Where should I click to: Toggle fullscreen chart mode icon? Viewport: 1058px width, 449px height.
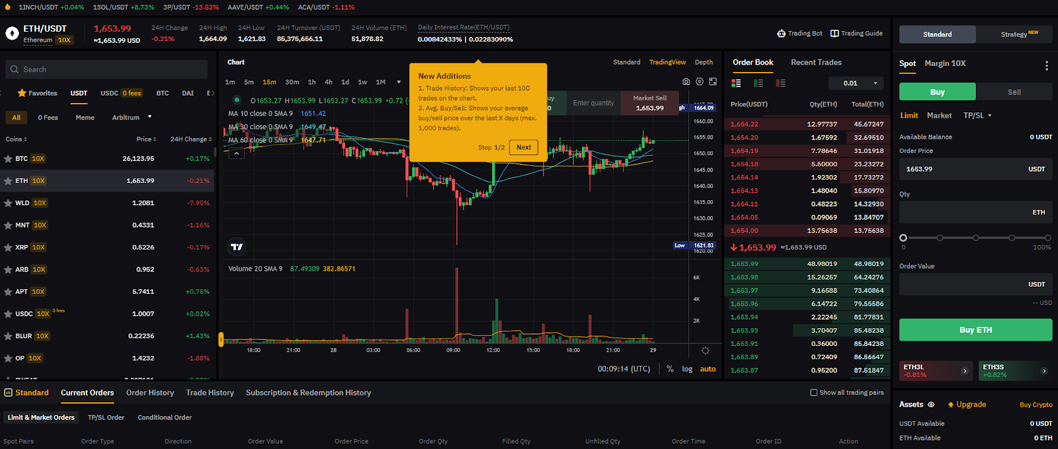point(713,82)
